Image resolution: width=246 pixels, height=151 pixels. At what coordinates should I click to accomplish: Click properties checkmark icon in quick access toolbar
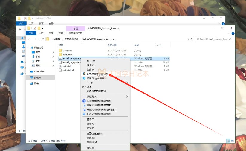click(35, 28)
